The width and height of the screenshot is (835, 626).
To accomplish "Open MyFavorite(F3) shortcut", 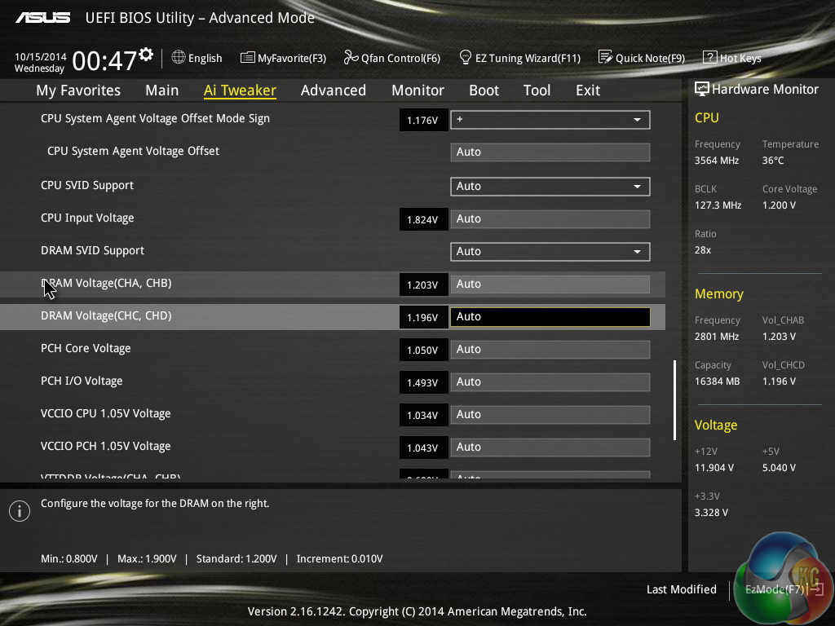I will point(283,58).
